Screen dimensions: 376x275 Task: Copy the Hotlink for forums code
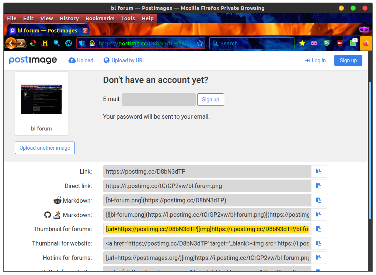pos(318,258)
